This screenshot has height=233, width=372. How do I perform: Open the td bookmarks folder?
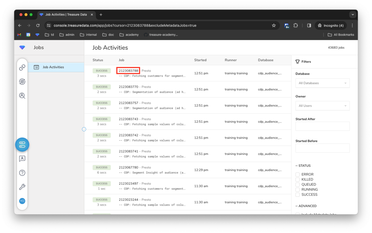coord(49,35)
